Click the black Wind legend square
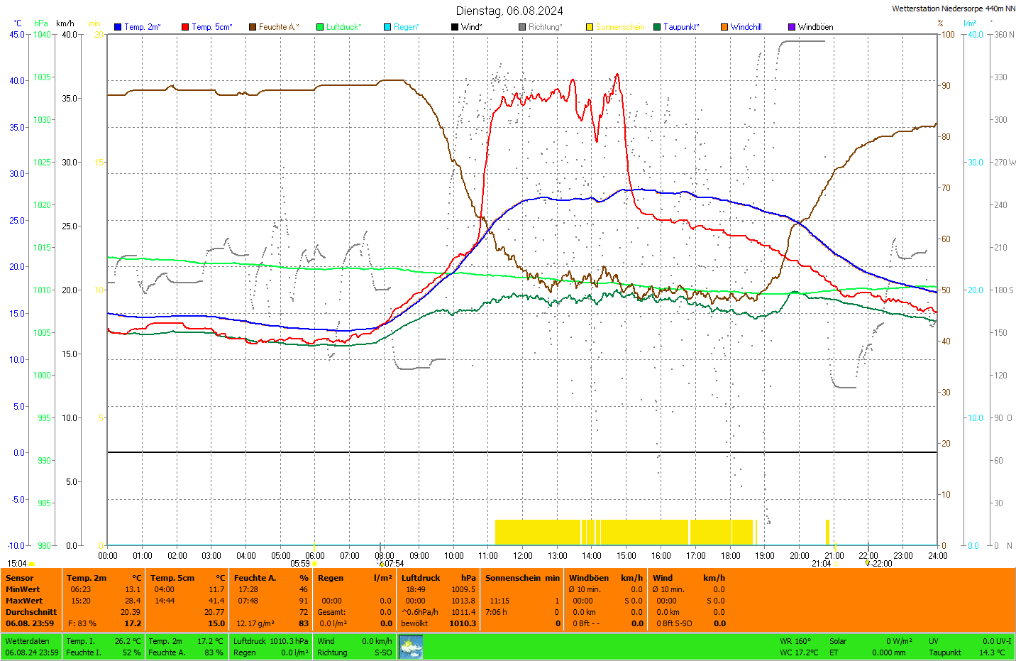 pyautogui.click(x=455, y=27)
